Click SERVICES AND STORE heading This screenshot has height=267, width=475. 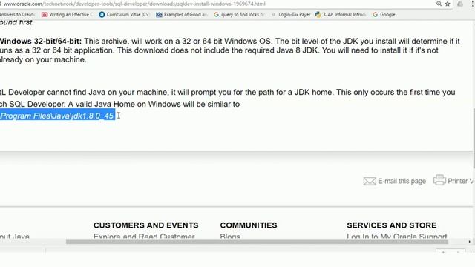point(391,225)
